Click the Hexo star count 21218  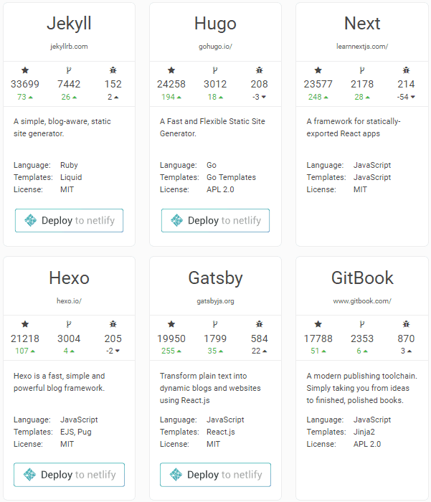[25, 338]
